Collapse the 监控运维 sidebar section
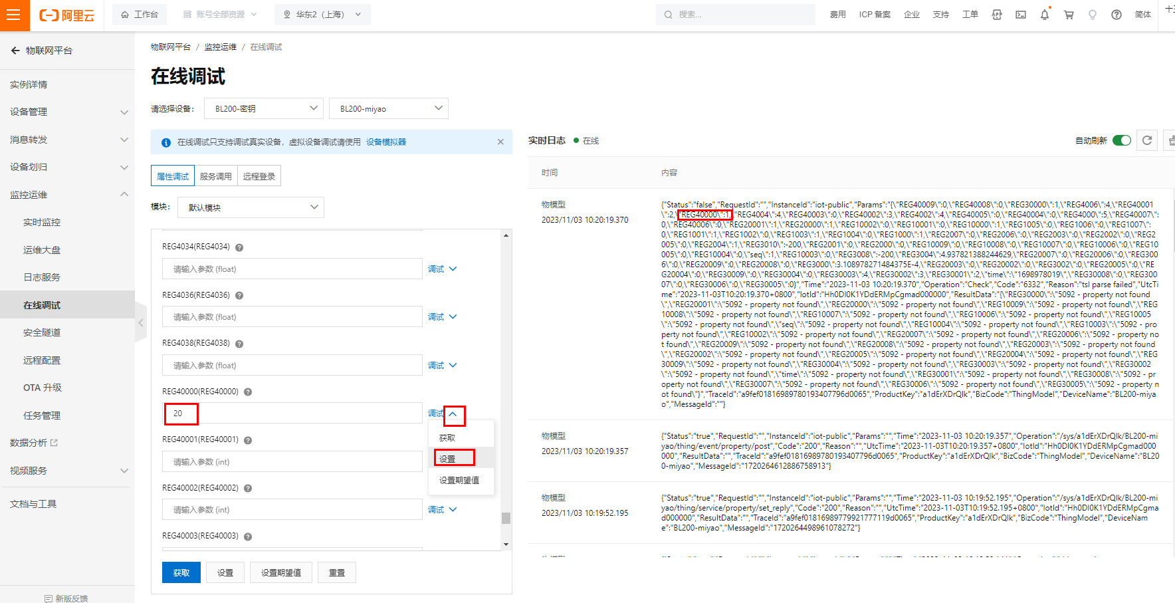Viewport: 1175px width, 603px height. click(67, 195)
